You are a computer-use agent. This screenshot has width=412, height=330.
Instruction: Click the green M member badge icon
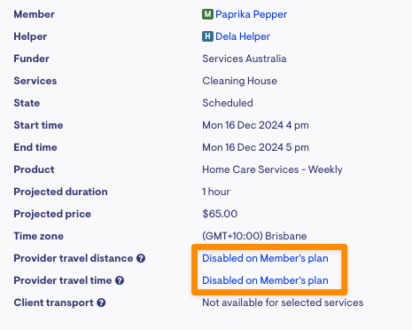point(207,14)
